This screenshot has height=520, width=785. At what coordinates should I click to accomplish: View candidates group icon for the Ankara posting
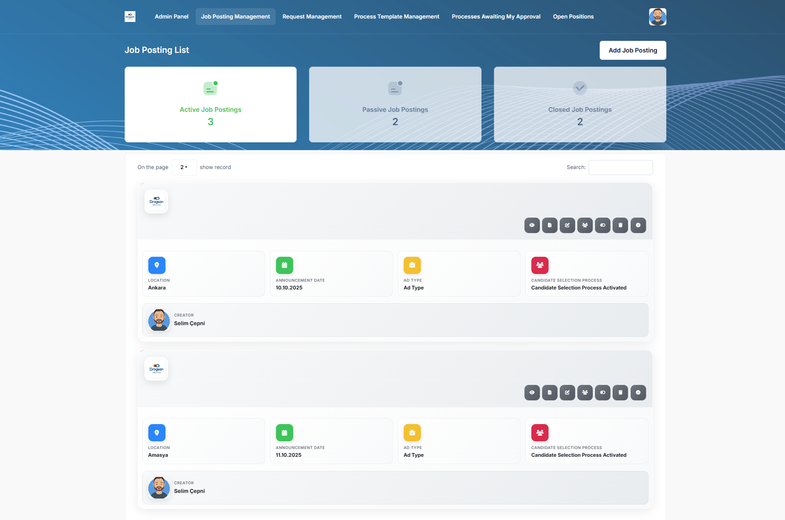click(585, 225)
